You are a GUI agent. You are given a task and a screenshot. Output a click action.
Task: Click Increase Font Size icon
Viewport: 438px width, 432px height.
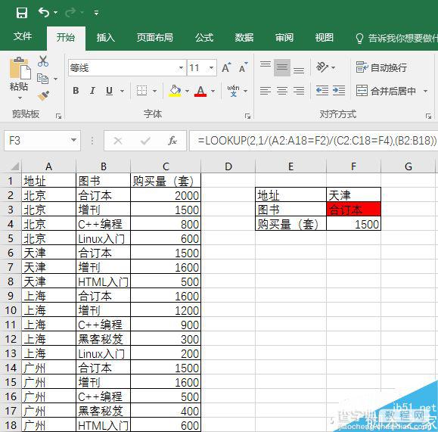click(226, 67)
